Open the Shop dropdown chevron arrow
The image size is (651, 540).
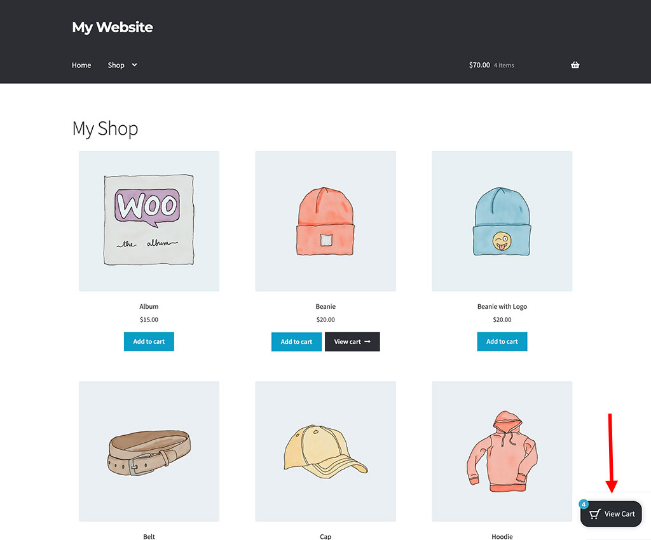134,65
